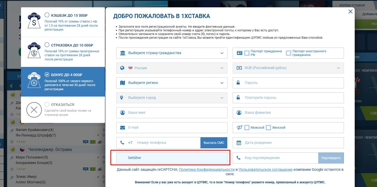
Task: Click the lock icon in Повторите пароль field
Action: 238,98
